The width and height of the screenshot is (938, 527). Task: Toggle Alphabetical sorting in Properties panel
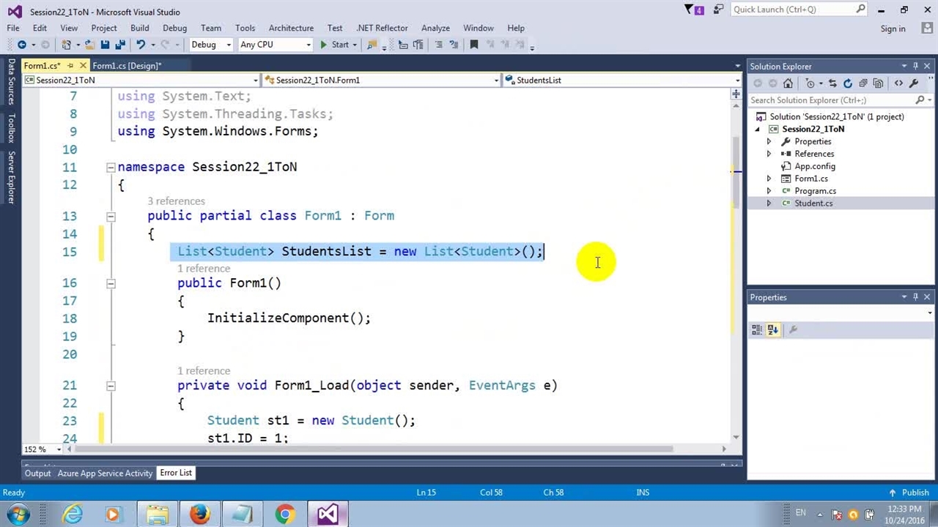(772, 330)
